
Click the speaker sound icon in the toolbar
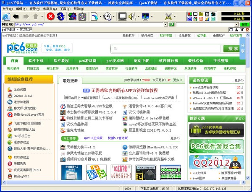[132, 16]
